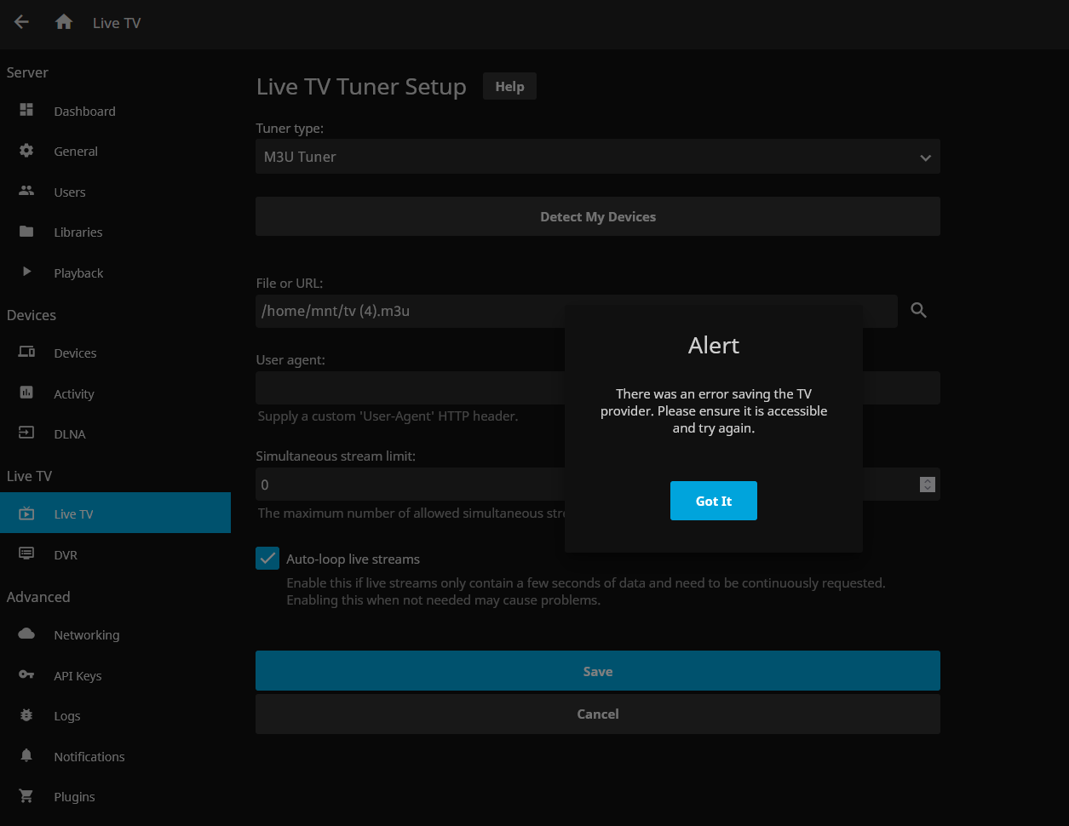Click the File or URL field

click(x=577, y=311)
